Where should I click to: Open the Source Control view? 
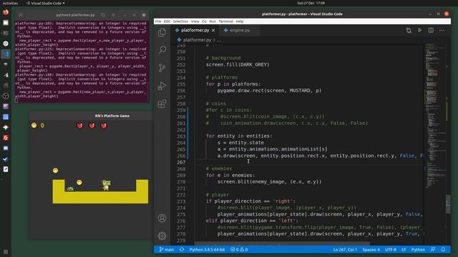pyautogui.click(x=162, y=69)
